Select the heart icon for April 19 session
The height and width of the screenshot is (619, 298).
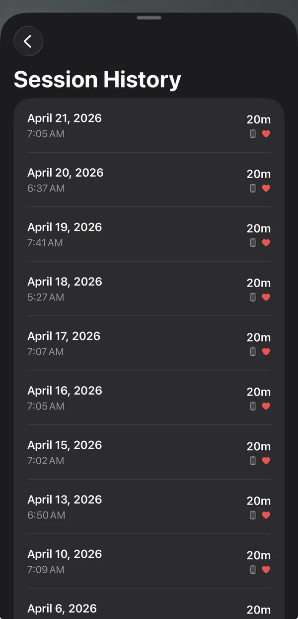pos(266,243)
